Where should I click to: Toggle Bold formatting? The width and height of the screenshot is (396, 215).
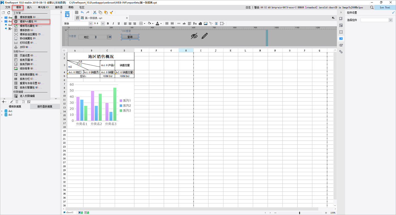(x=108, y=24)
